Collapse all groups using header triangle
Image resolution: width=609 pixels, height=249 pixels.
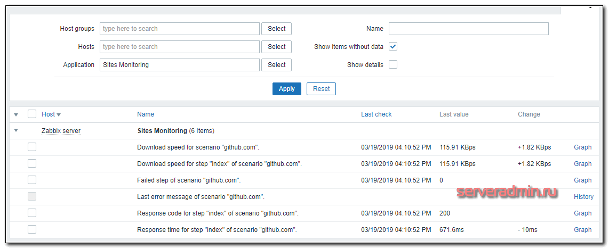pyautogui.click(x=16, y=114)
